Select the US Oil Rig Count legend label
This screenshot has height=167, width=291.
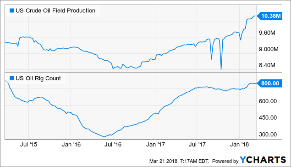point(38,78)
